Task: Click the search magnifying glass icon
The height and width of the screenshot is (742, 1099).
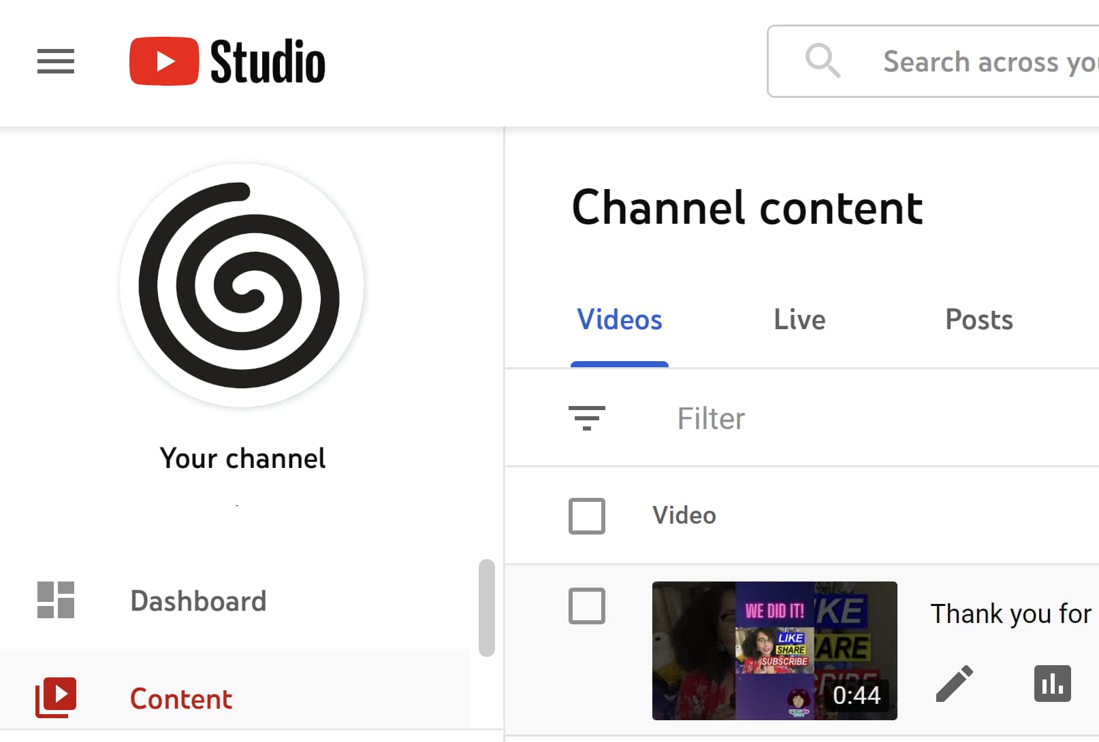Action: (x=824, y=61)
